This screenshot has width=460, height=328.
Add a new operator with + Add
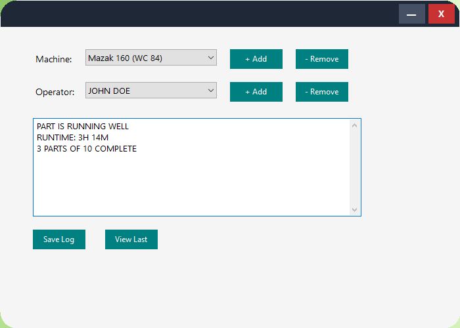(x=256, y=92)
